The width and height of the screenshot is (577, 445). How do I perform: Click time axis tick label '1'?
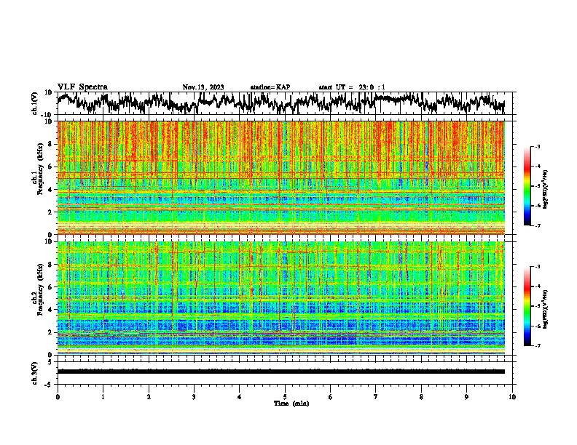click(x=103, y=397)
